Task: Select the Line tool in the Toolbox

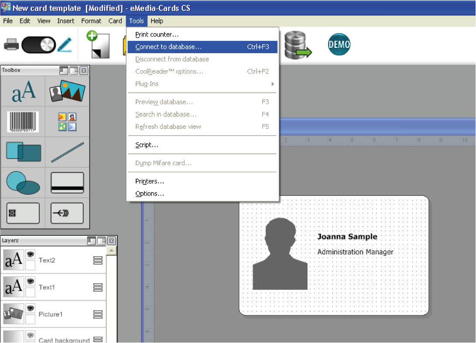Action: pos(67,152)
